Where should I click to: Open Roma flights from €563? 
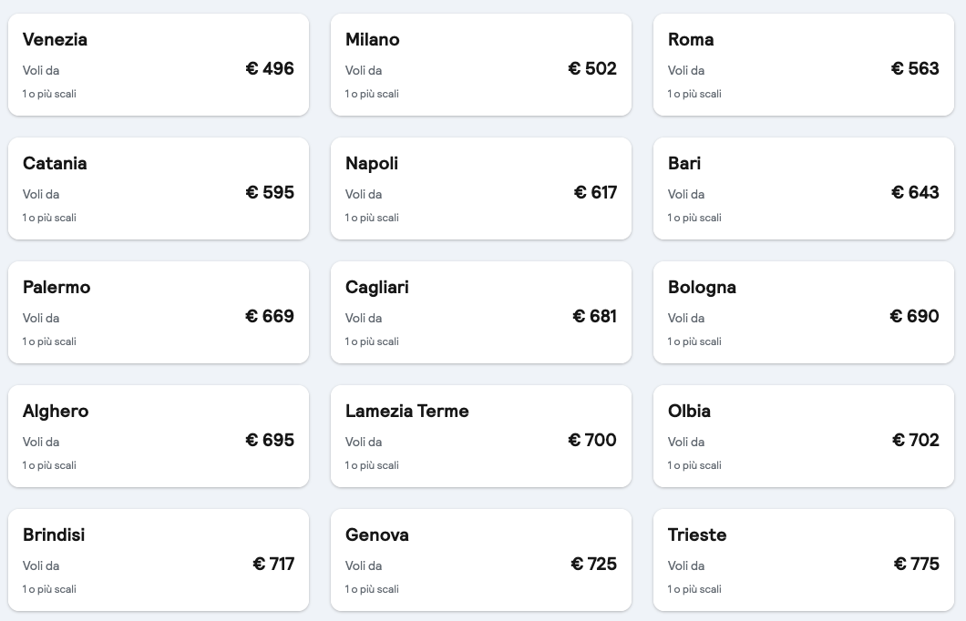click(x=804, y=65)
